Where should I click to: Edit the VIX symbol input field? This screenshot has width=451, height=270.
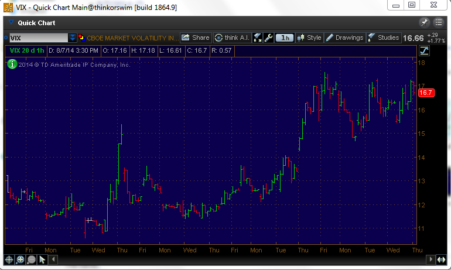[x=39, y=38]
